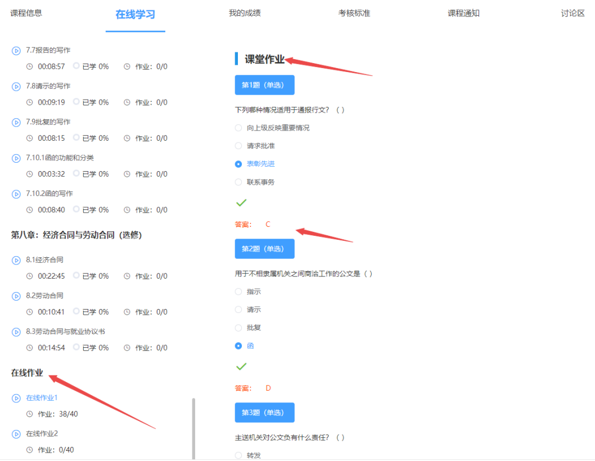Open lesson 8.1经济合同
Image resolution: width=595 pixels, height=461 pixels.
[x=44, y=259]
